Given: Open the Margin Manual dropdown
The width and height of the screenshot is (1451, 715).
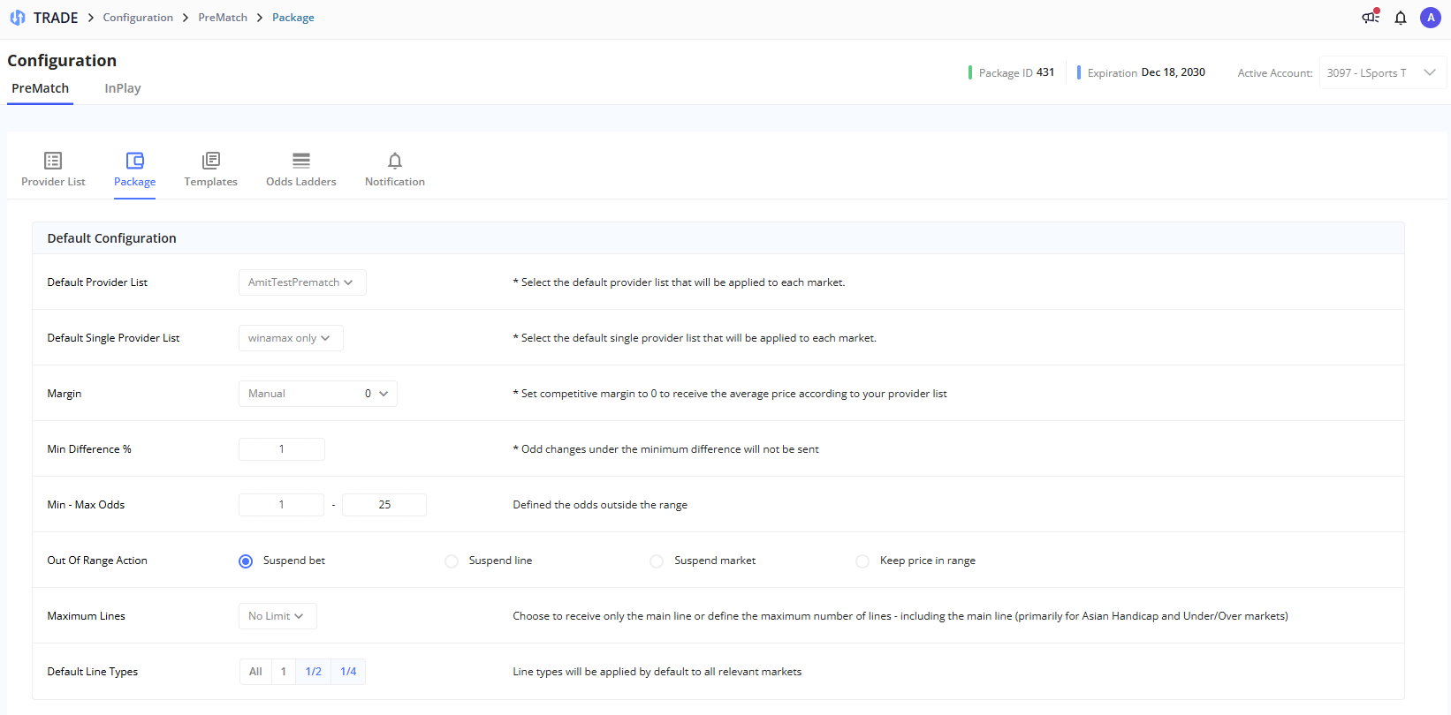Looking at the screenshot, I should pos(317,394).
